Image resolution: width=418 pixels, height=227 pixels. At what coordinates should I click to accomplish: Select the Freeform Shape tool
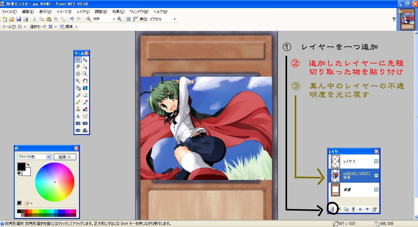pos(85,130)
